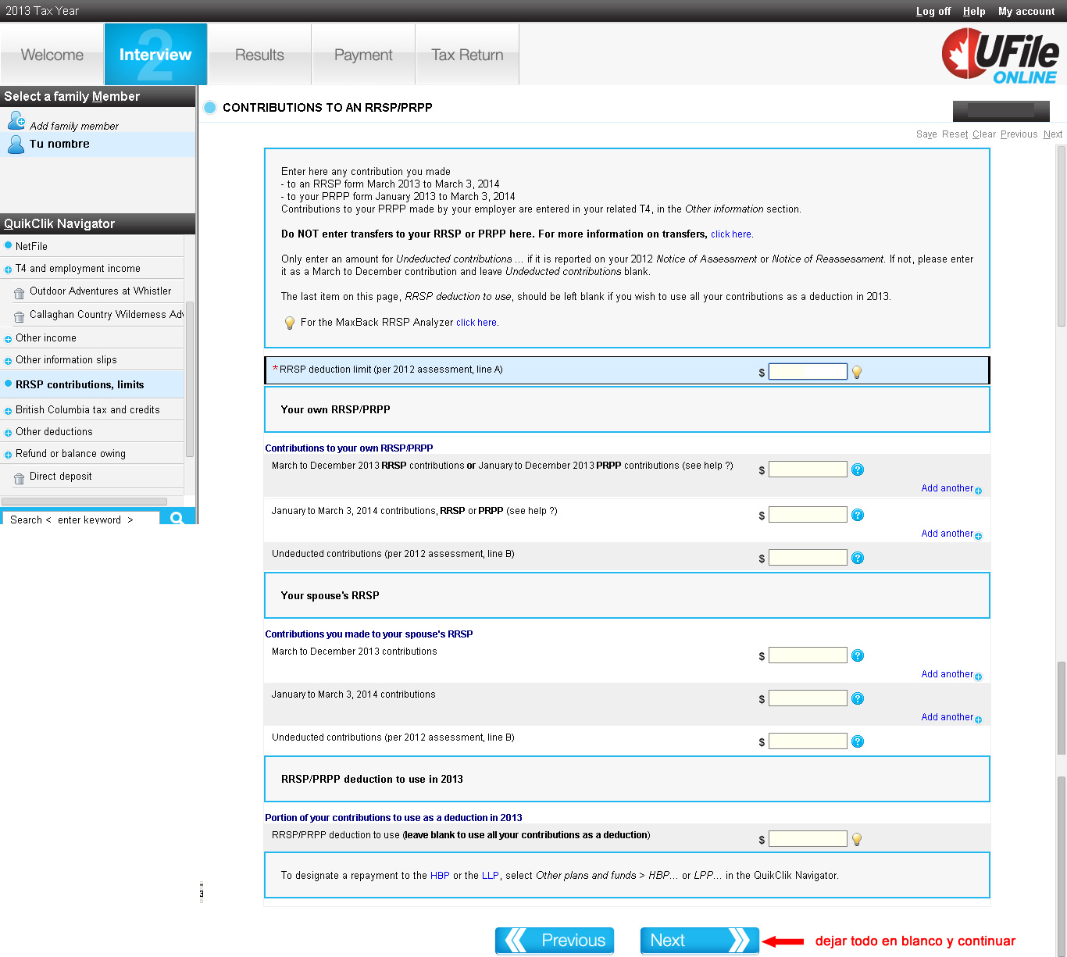Click lightbulb beside RRSP/PRPP deduction to use
This screenshot has width=1067, height=957.
pos(857,839)
